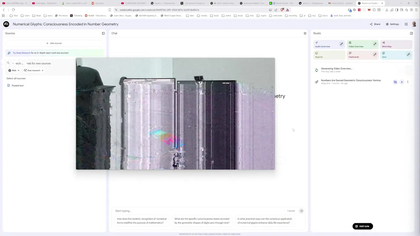Screen dimensions: 420x236
Task: Open Reports in Studio
Action: coord(329,55)
